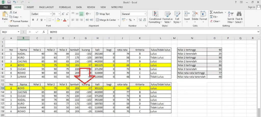Switch to the FORMULAS tab

click(65, 7)
